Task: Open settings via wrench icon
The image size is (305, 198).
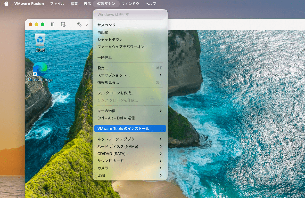Action: (79, 24)
